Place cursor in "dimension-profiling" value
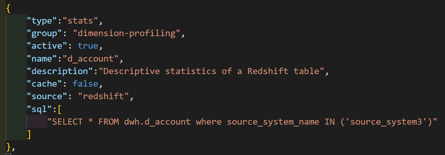The width and height of the screenshot is (445, 155). [x=127, y=33]
